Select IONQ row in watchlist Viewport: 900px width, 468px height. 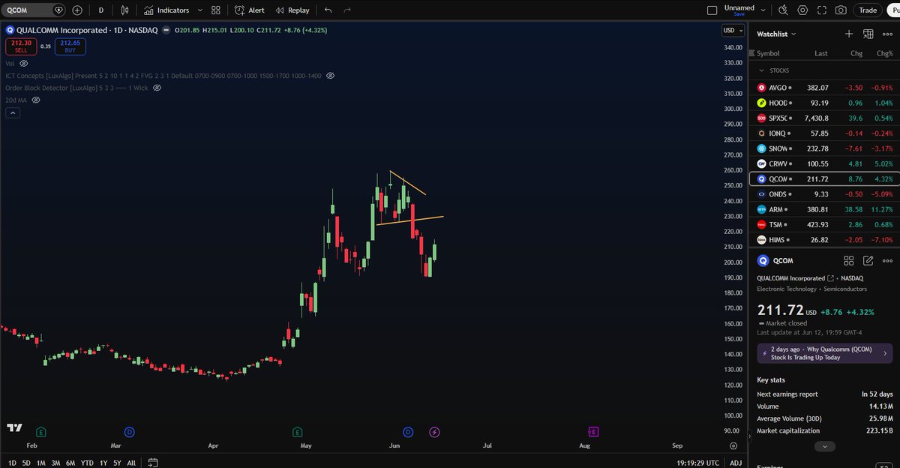coord(823,133)
